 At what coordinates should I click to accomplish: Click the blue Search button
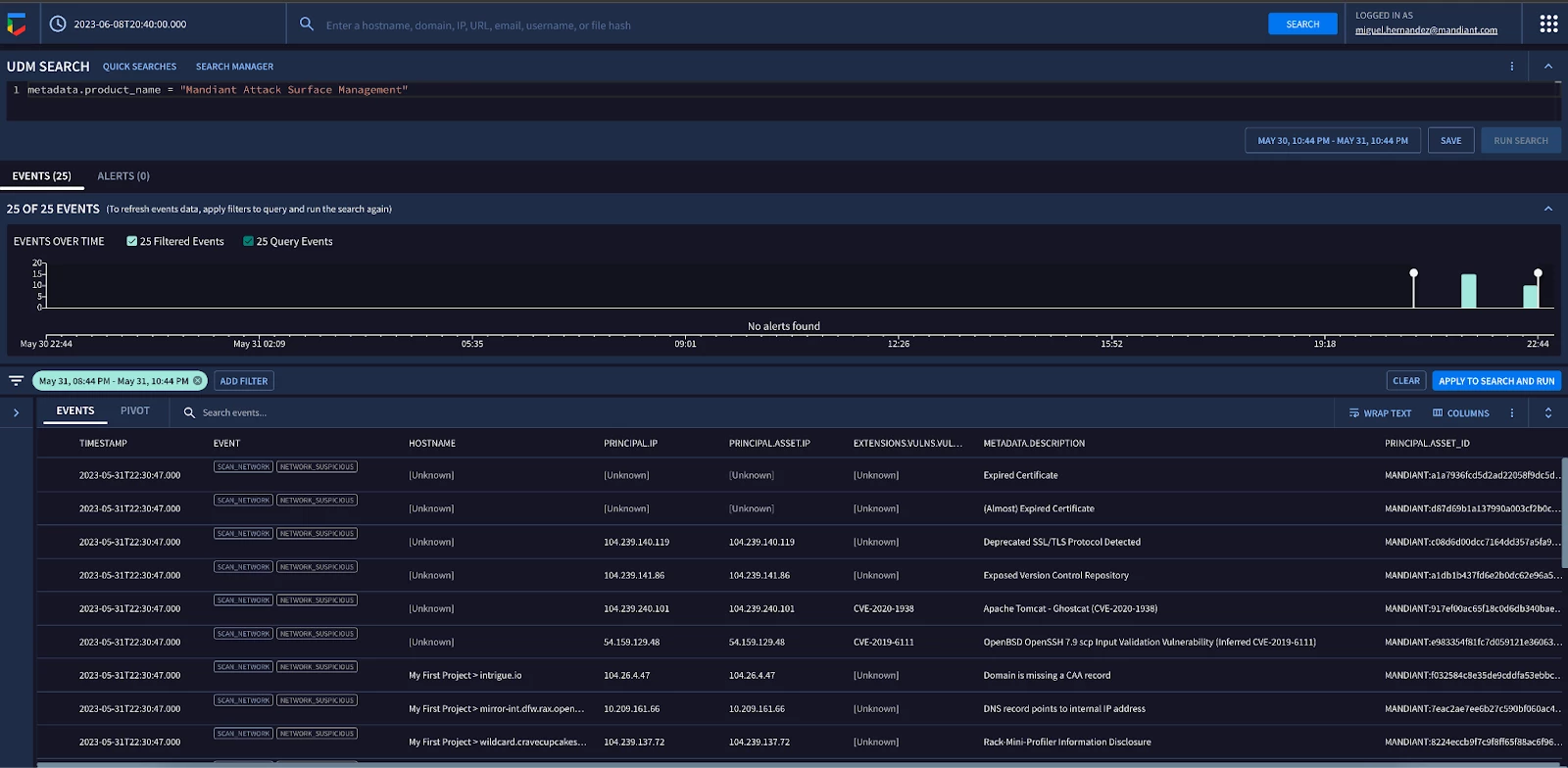pos(1302,24)
